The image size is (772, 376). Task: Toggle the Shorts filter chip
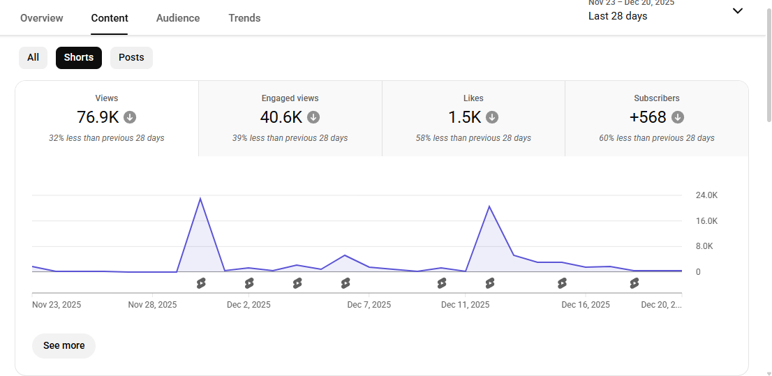point(79,58)
